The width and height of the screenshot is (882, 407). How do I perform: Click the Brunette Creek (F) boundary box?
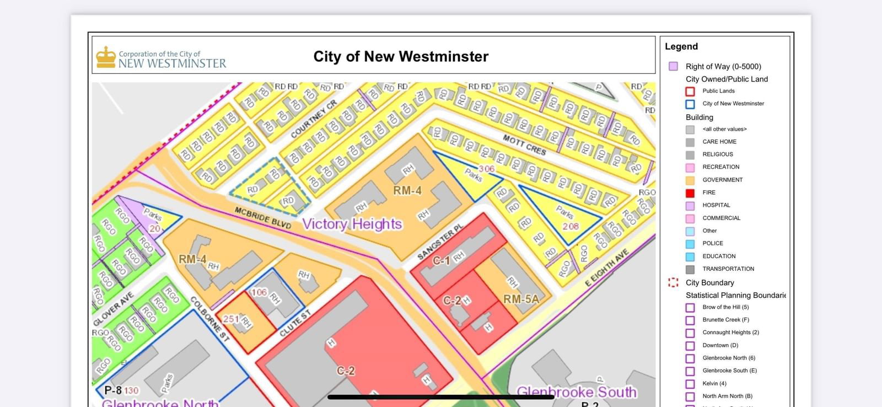pos(690,320)
